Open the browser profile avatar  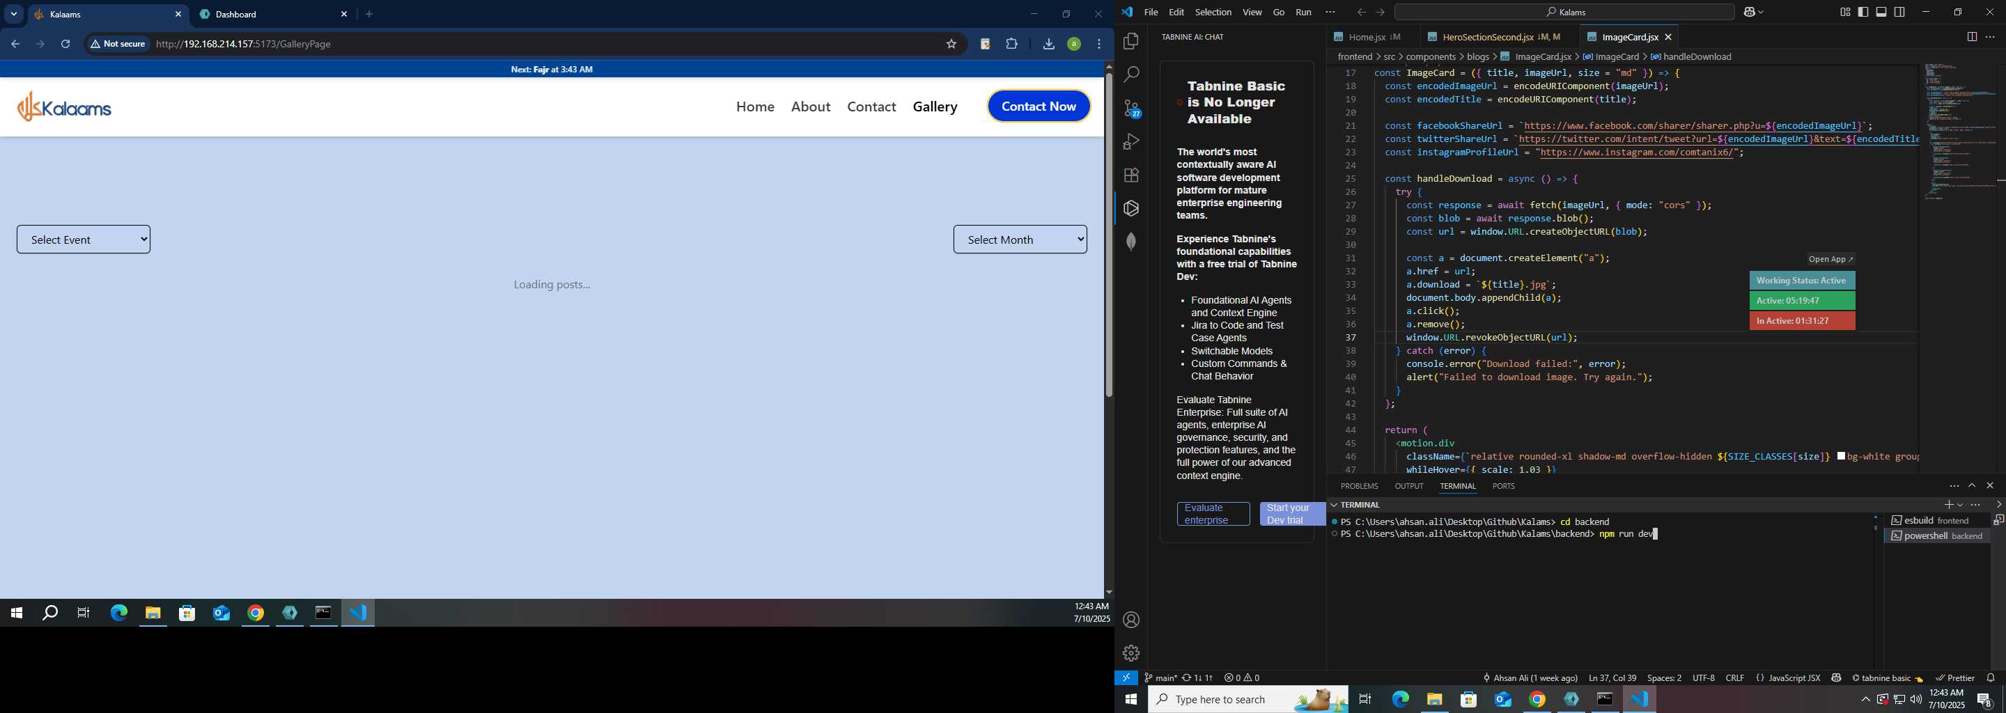pyautogui.click(x=1074, y=45)
